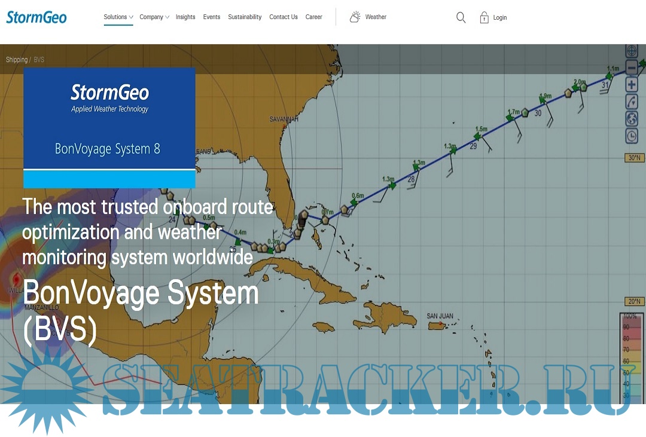Zoom out using the map minus button
The image size is (646, 437).
click(x=632, y=67)
